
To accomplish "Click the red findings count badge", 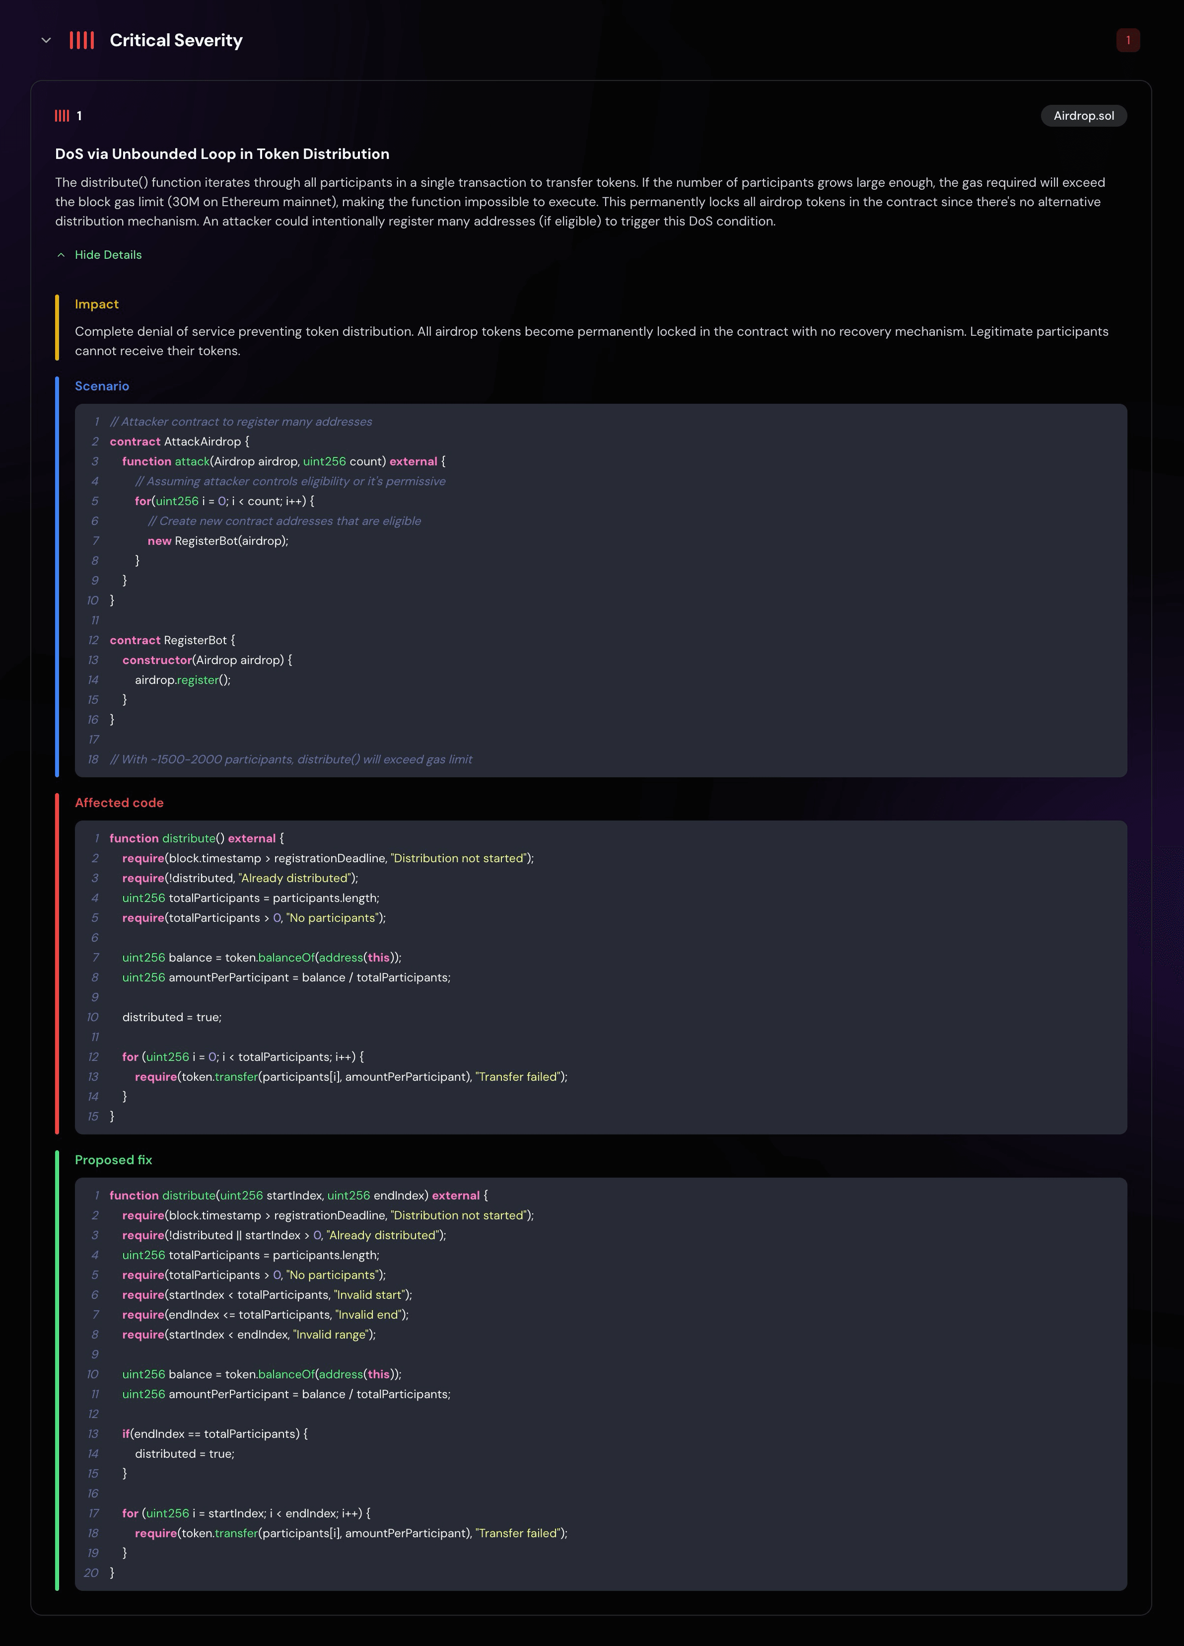I will pyautogui.click(x=1127, y=41).
